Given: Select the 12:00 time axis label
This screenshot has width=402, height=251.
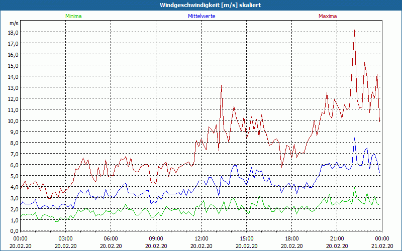Looking at the screenshot, I should [201, 238].
